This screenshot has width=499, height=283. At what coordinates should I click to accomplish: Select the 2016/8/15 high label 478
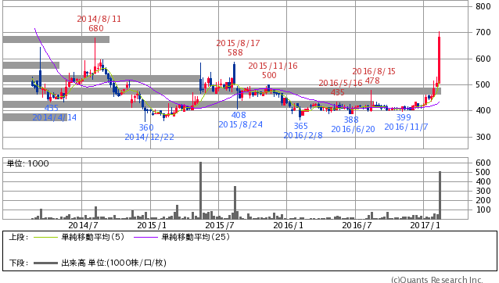click(x=372, y=81)
